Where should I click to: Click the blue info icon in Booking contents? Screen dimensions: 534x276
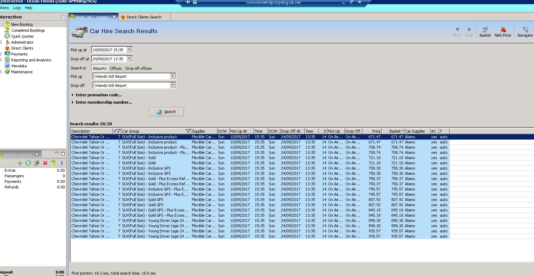click(62, 163)
